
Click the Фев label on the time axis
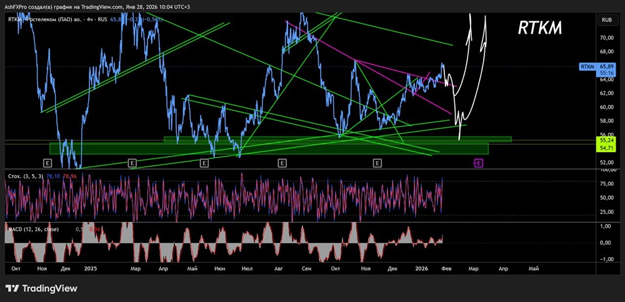point(447,268)
